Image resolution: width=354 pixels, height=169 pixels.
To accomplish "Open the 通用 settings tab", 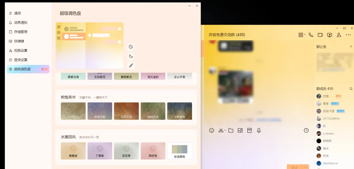I will click(17, 13).
